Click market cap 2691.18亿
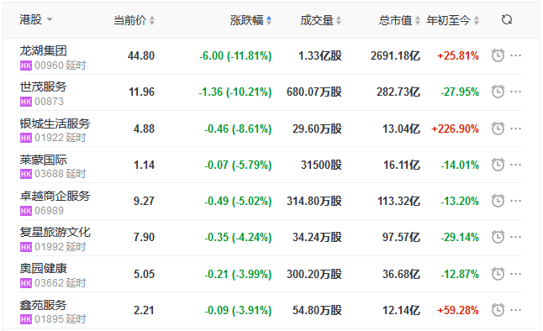Image resolution: width=543 pixels, height=331 pixels. 395,55
